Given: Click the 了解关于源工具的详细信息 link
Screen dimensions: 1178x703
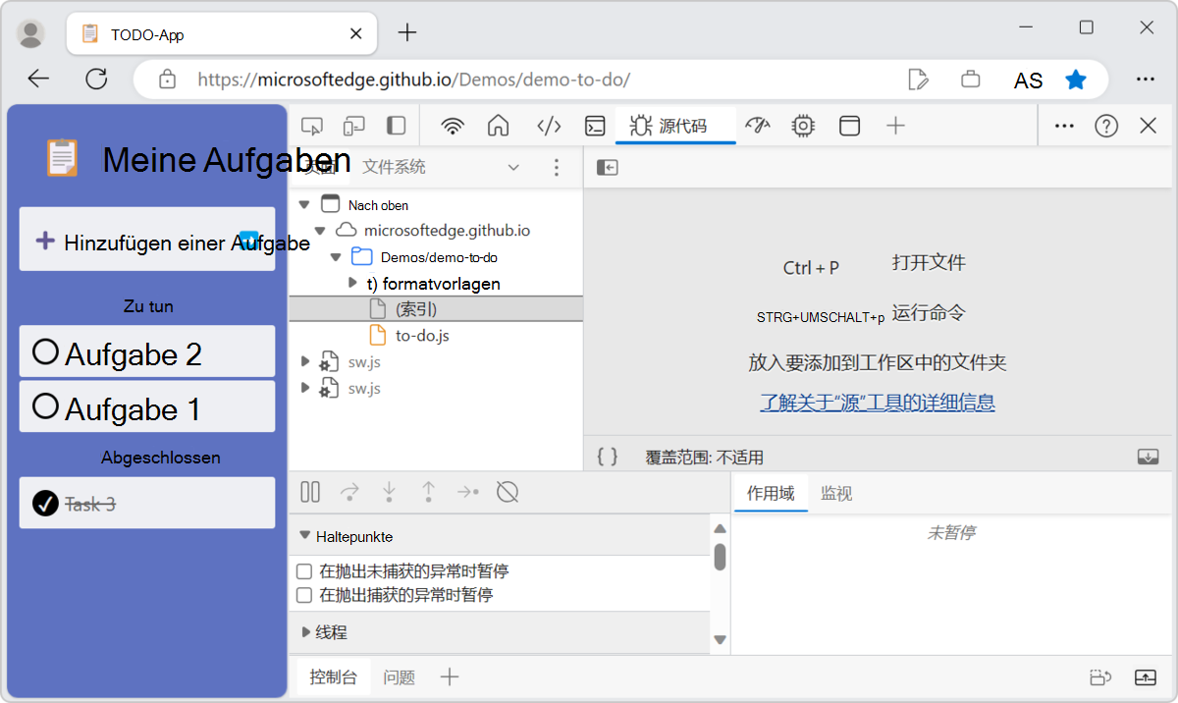Looking at the screenshot, I should [x=877, y=402].
